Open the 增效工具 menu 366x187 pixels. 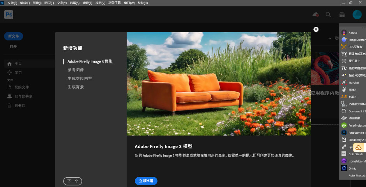[x=114, y=3]
